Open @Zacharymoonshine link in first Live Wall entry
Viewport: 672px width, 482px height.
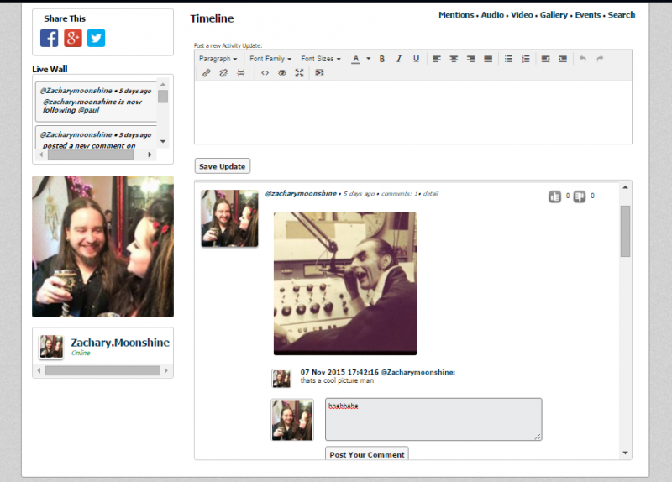pos(76,91)
